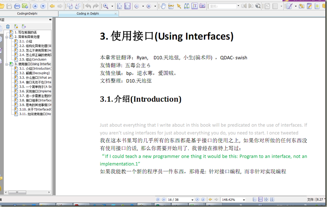Viewport: 327px width, 207px height.
Task: Open the pencil tool dropdown arrow
Action: (x=296, y=7)
